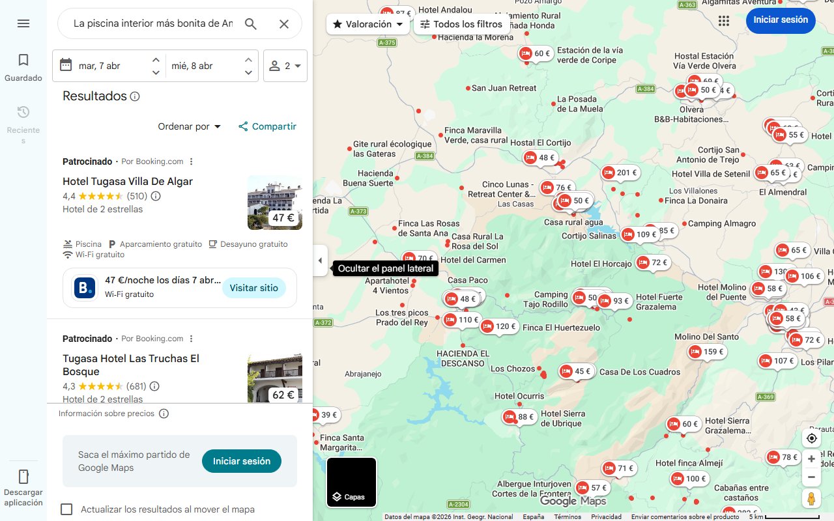
Task: Enable updating results when moving the map
Action: [x=66, y=509]
